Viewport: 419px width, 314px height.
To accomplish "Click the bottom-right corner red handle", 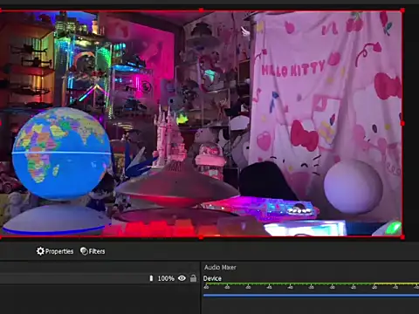I will click(402, 237).
